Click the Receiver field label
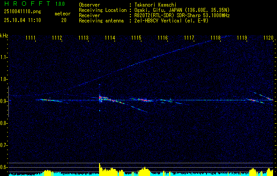The width and height of the screenshot is (277, 176). (x=89, y=15)
